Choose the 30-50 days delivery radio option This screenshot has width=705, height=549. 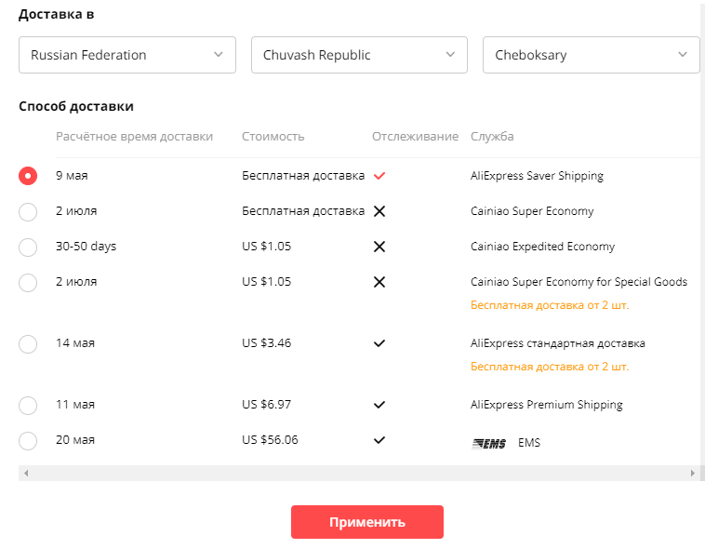28,247
